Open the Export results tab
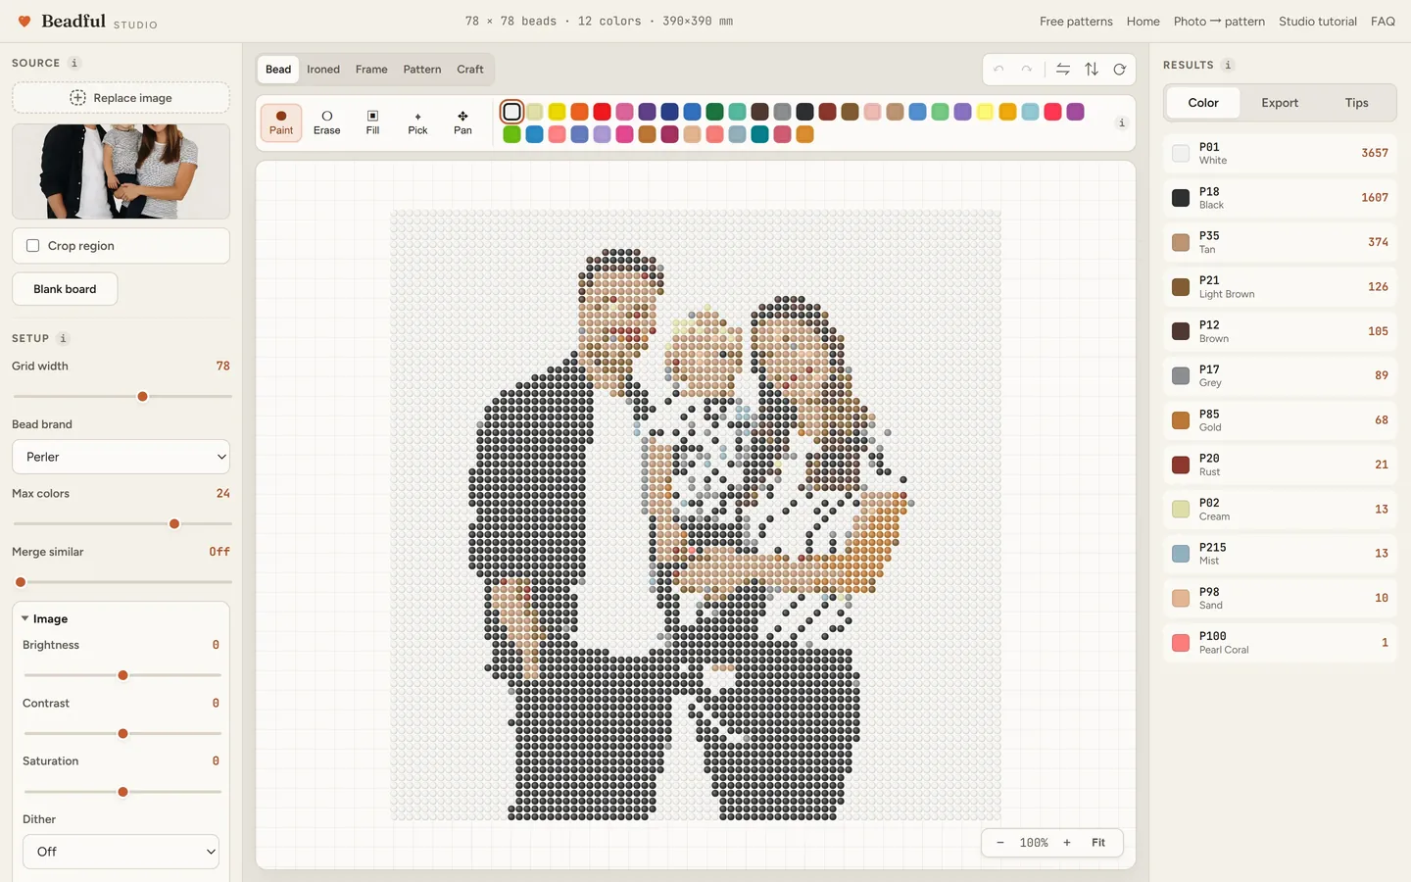This screenshot has width=1411, height=882. (x=1280, y=103)
